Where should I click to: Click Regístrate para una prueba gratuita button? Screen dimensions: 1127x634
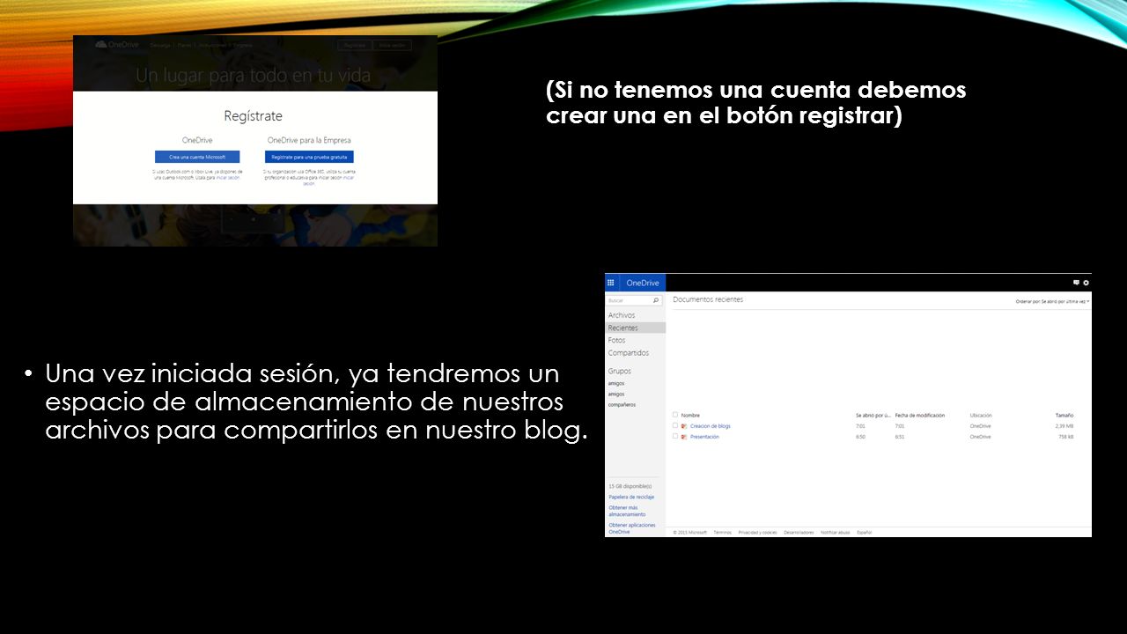pyautogui.click(x=309, y=157)
